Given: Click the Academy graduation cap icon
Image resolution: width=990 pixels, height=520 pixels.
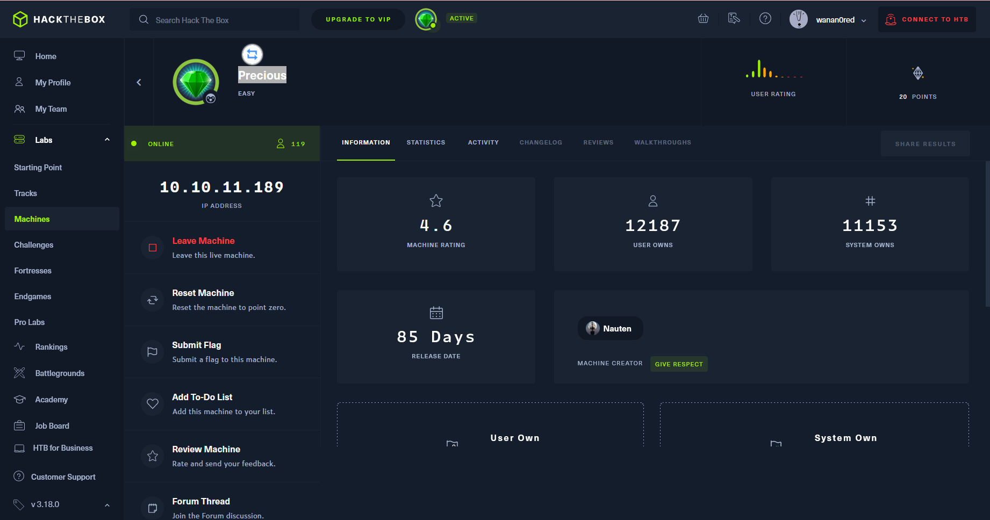Looking at the screenshot, I should pos(19,399).
